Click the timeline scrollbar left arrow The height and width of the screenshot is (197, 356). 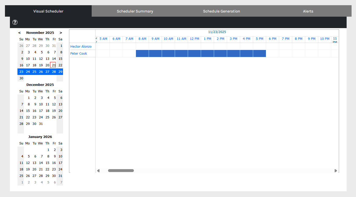coord(98,171)
